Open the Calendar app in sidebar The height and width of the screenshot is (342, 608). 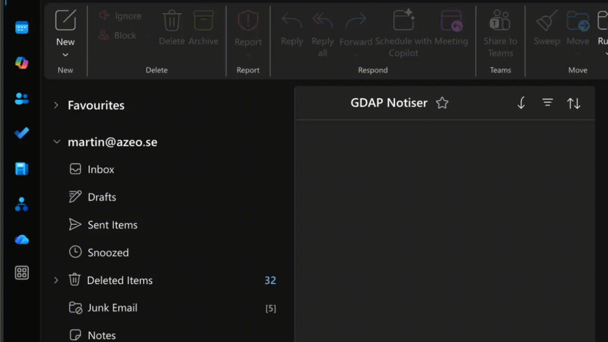pyautogui.click(x=22, y=28)
